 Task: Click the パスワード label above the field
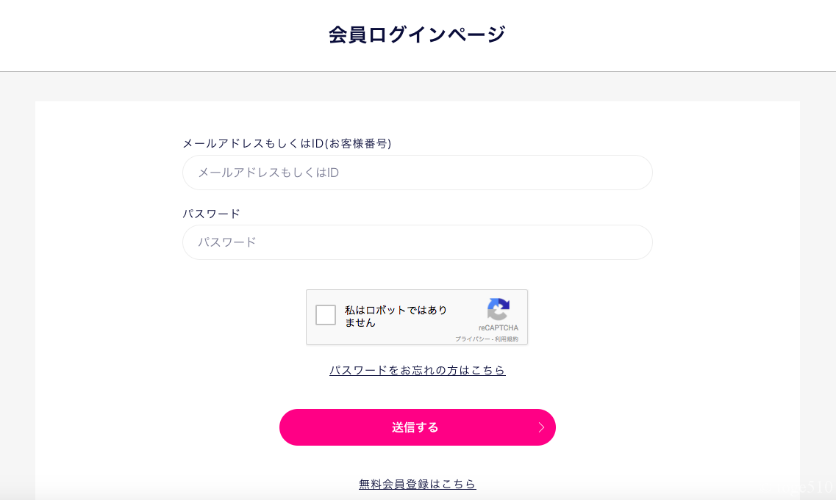(x=211, y=214)
